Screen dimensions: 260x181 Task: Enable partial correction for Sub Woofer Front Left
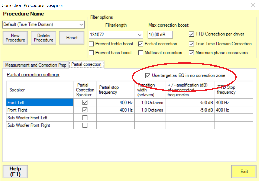click(85, 118)
